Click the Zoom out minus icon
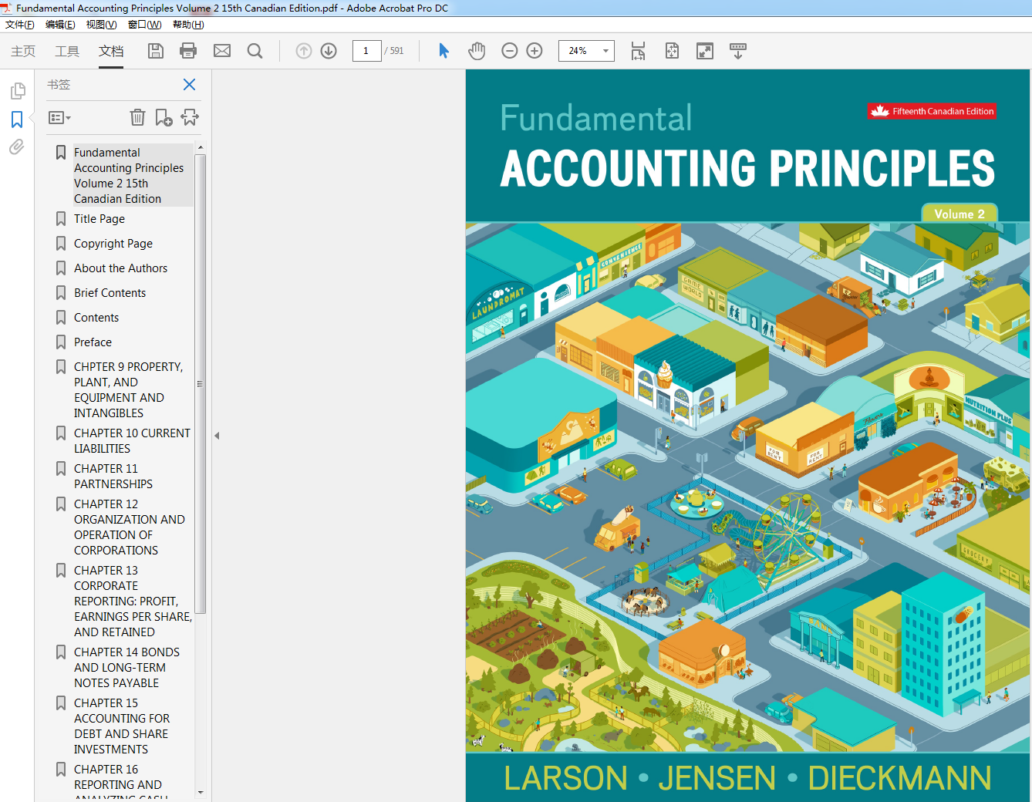The image size is (1032, 802). [x=509, y=51]
